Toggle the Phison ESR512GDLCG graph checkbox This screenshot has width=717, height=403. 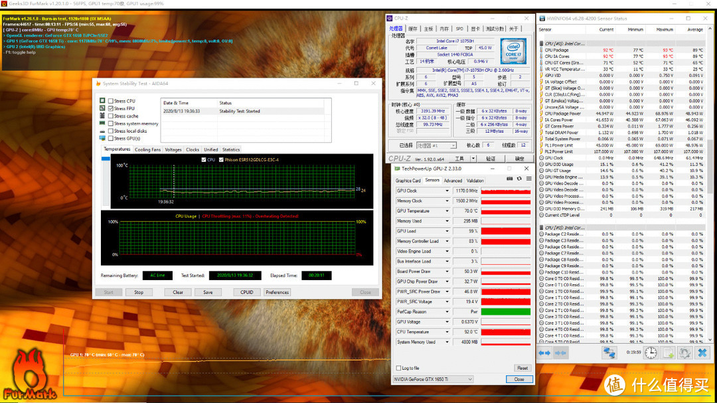click(221, 159)
